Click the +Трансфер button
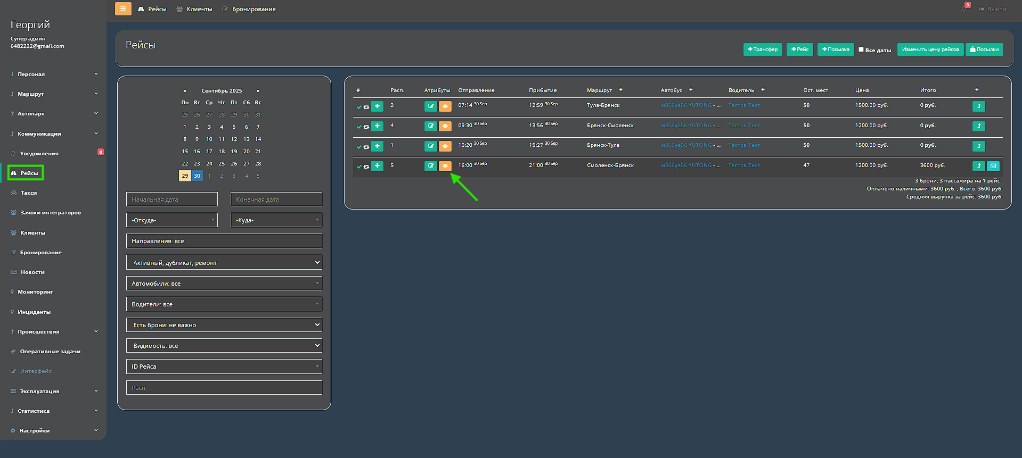Image resolution: width=1022 pixels, height=458 pixels. tap(763, 49)
